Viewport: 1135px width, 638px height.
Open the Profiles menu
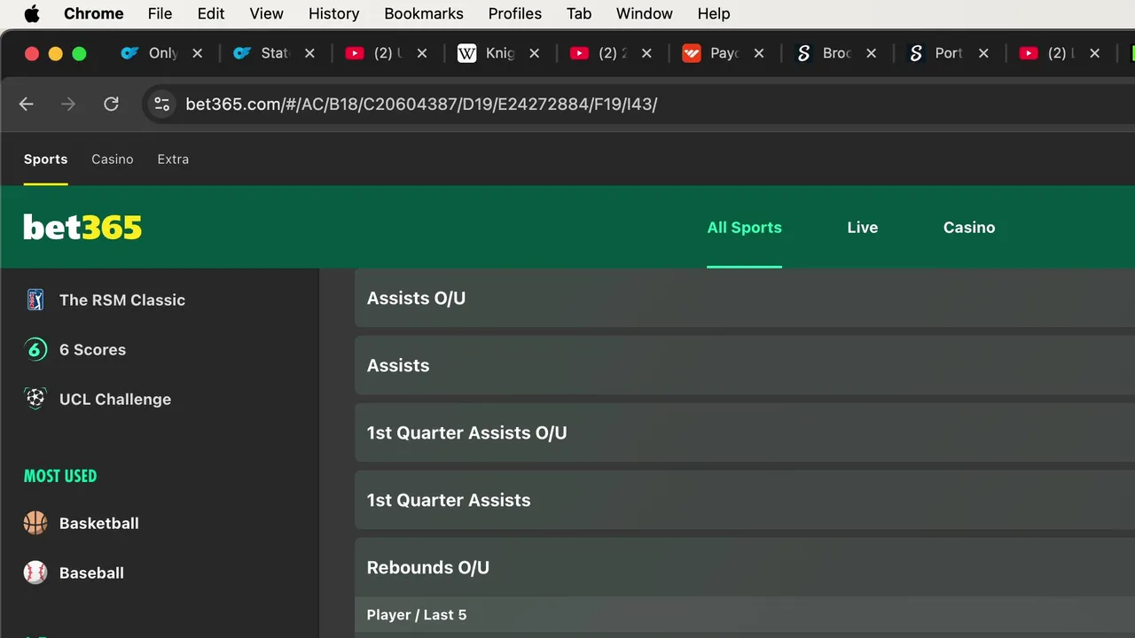(514, 13)
